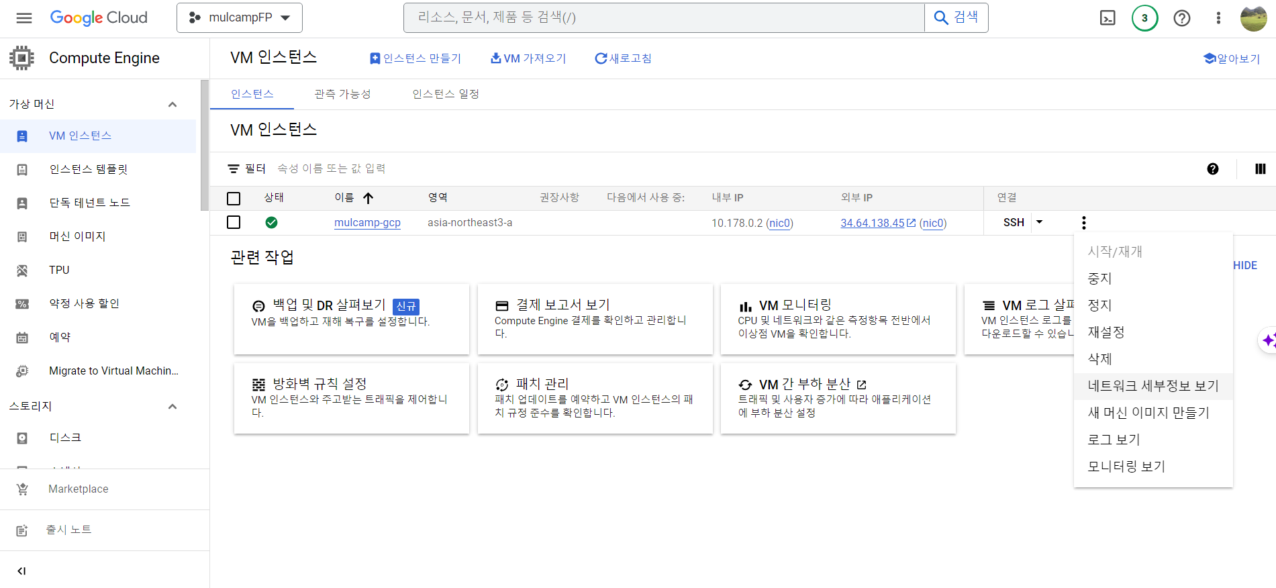Open the VM 간 부하 분산 card
This screenshot has height=588, width=1276.
838,399
